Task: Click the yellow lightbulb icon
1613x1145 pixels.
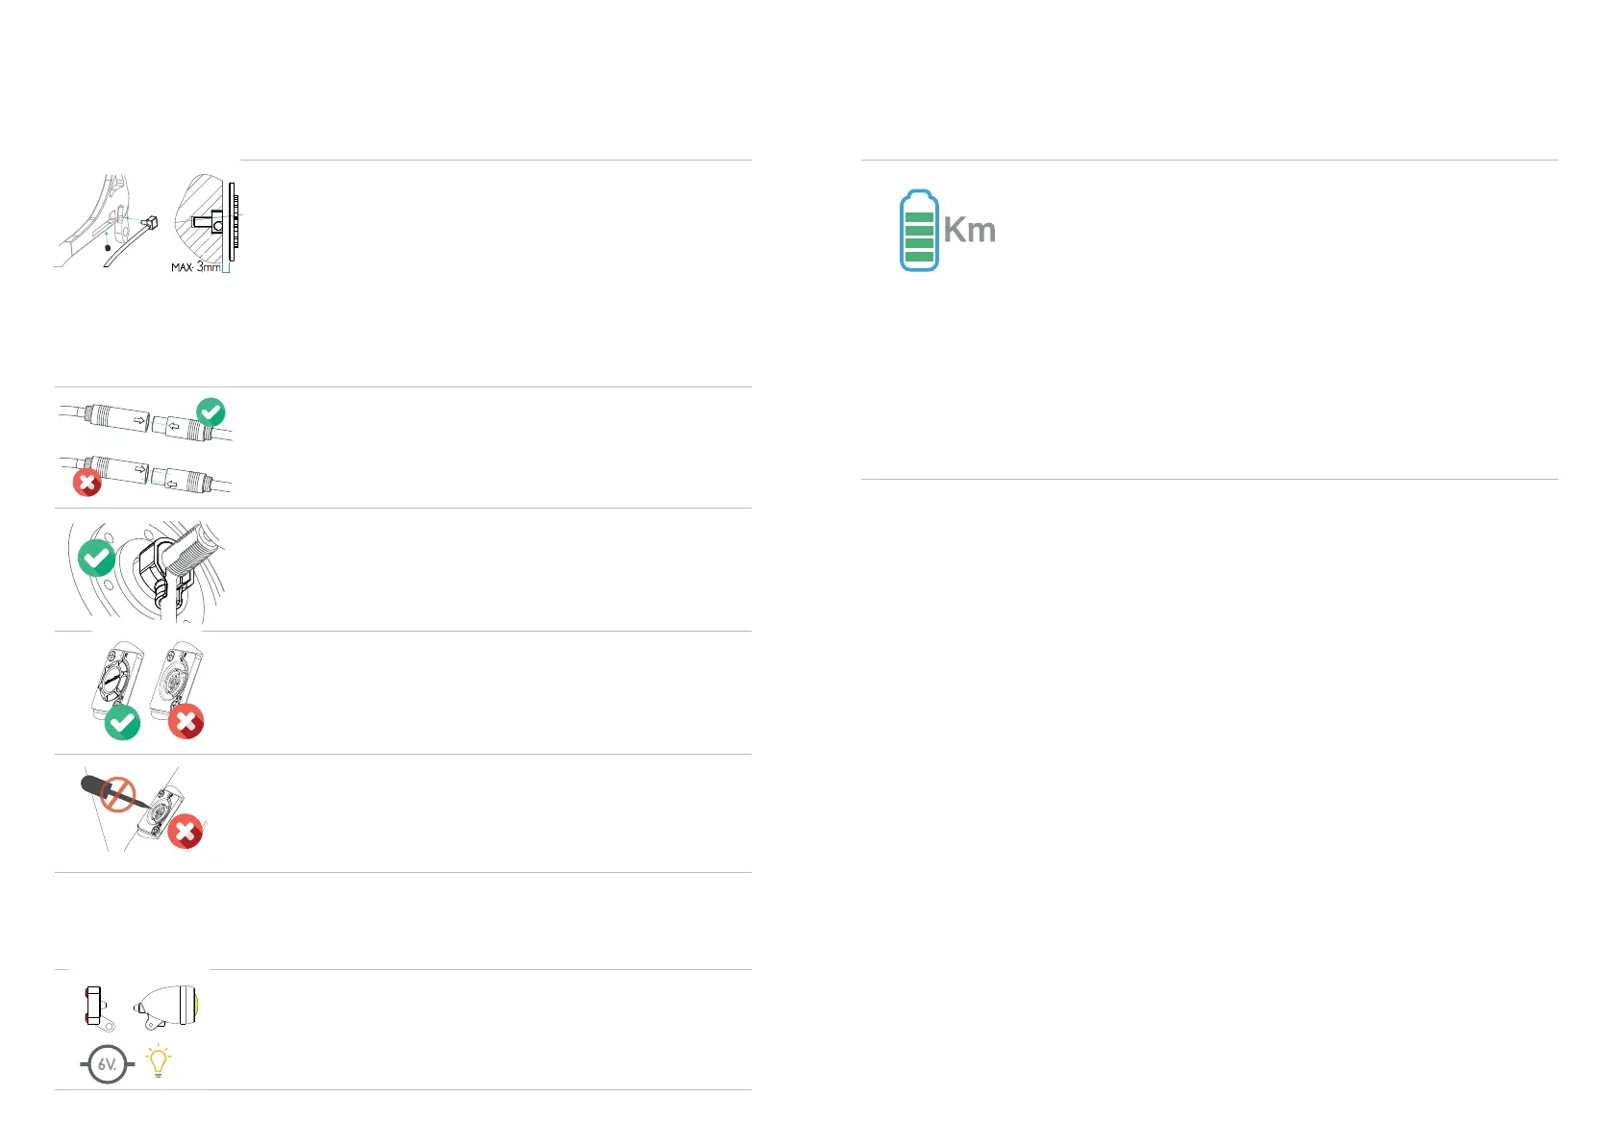Action: pyautogui.click(x=158, y=1060)
